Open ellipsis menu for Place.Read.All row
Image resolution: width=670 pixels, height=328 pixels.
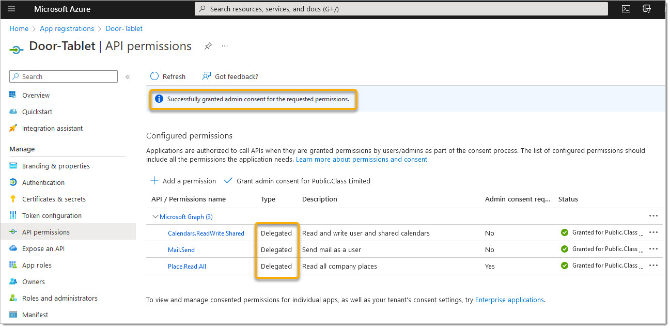[x=653, y=265]
